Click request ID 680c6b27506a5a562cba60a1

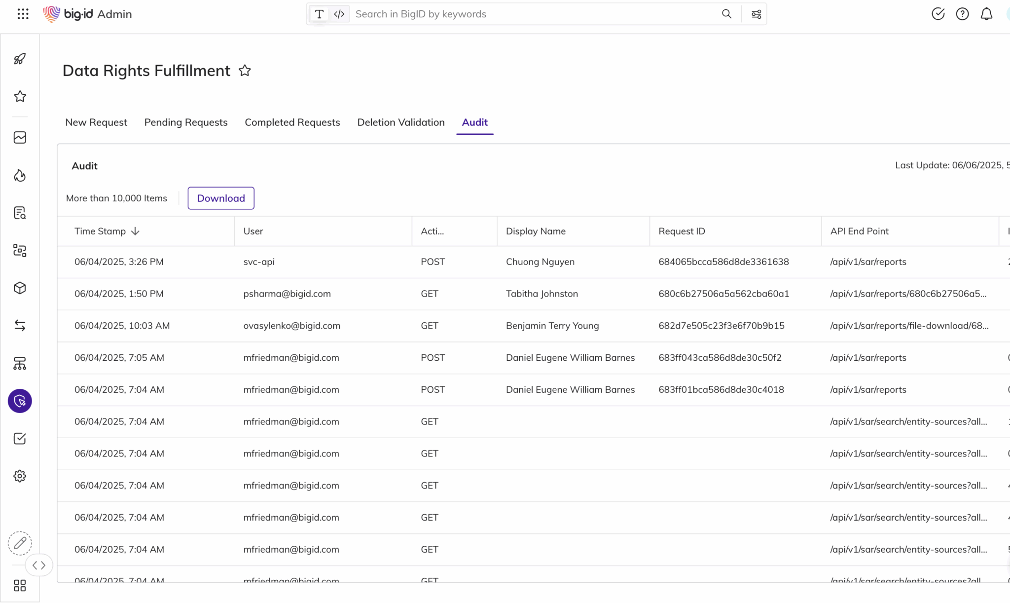pyautogui.click(x=723, y=294)
